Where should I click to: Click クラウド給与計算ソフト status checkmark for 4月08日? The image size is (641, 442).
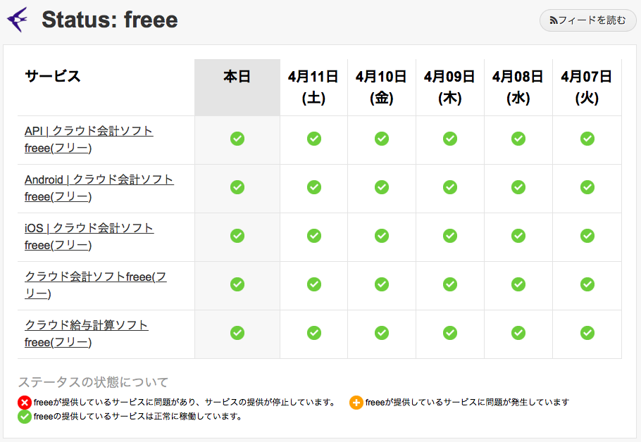pyautogui.click(x=518, y=333)
